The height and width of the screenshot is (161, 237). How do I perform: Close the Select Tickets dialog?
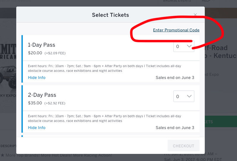(x=195, y=15)
